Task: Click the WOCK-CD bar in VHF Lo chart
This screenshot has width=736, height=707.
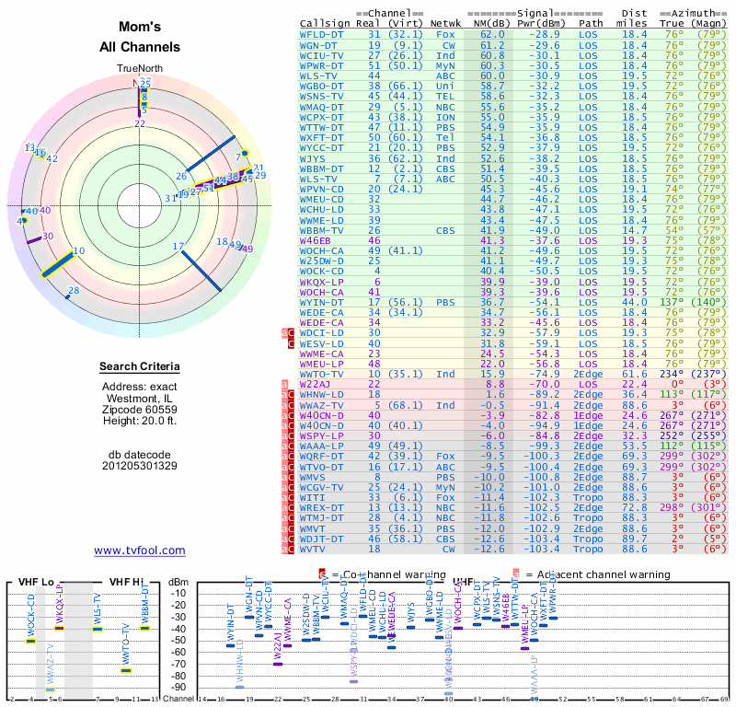Action: coord(30,641)
